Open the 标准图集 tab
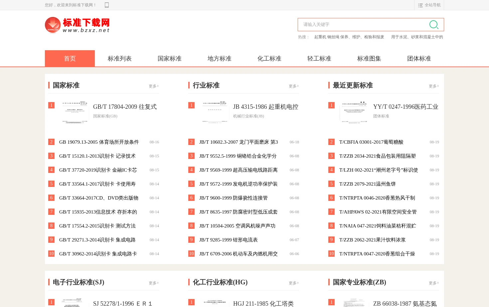The height and width of the screenshot is (307, 489). pos(369,59)
